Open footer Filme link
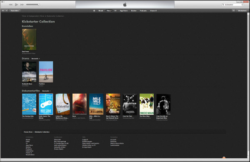250x162 pixels. pos(27,142)
